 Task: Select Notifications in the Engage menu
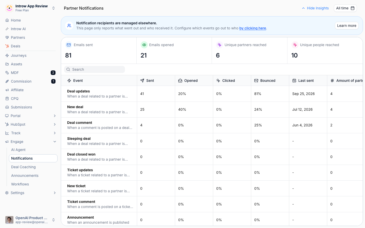33,158
